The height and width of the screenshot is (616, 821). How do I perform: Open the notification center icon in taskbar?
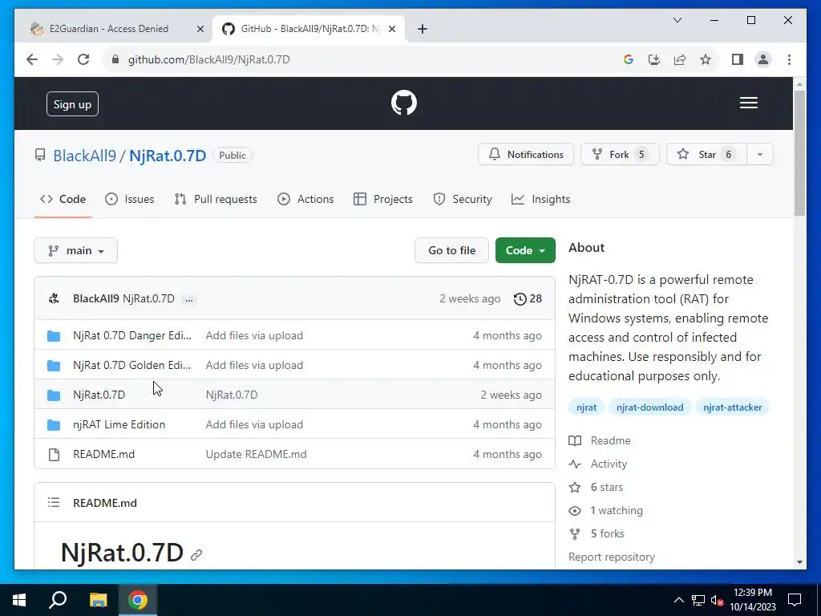pos(795,600)
